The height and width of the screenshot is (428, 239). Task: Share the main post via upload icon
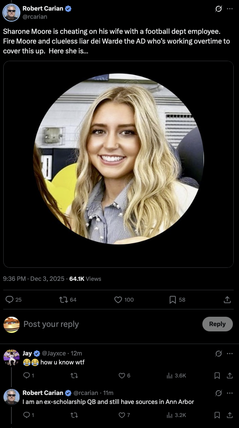pos(227,300)
